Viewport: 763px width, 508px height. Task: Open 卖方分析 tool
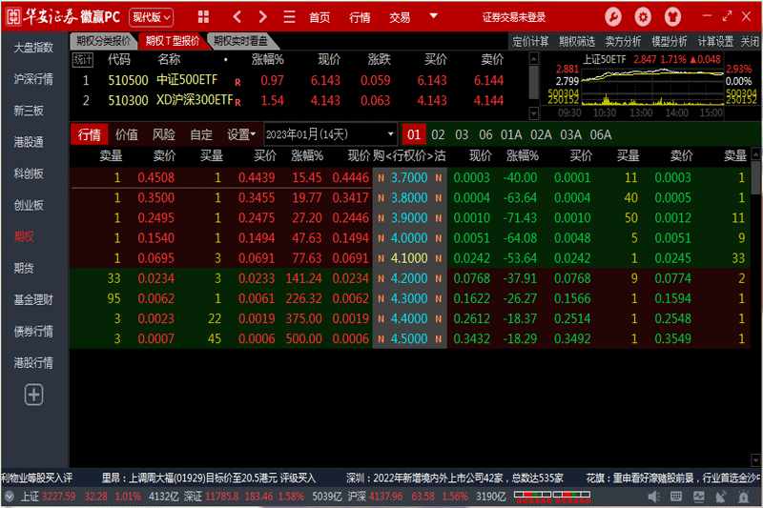point(624,41)
